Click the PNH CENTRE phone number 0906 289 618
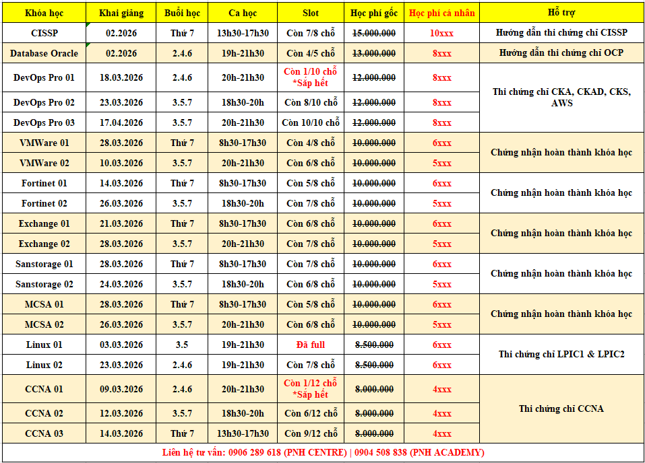Image resolution: width=645 pixels, height=463 pixels. click(x=255, y=452)
